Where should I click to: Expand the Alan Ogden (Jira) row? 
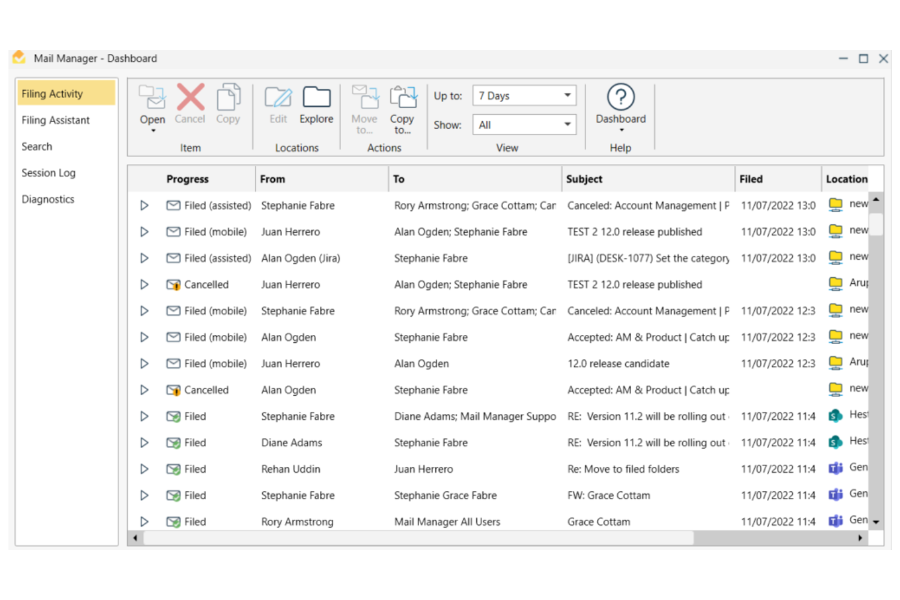[x=144, y=258]
